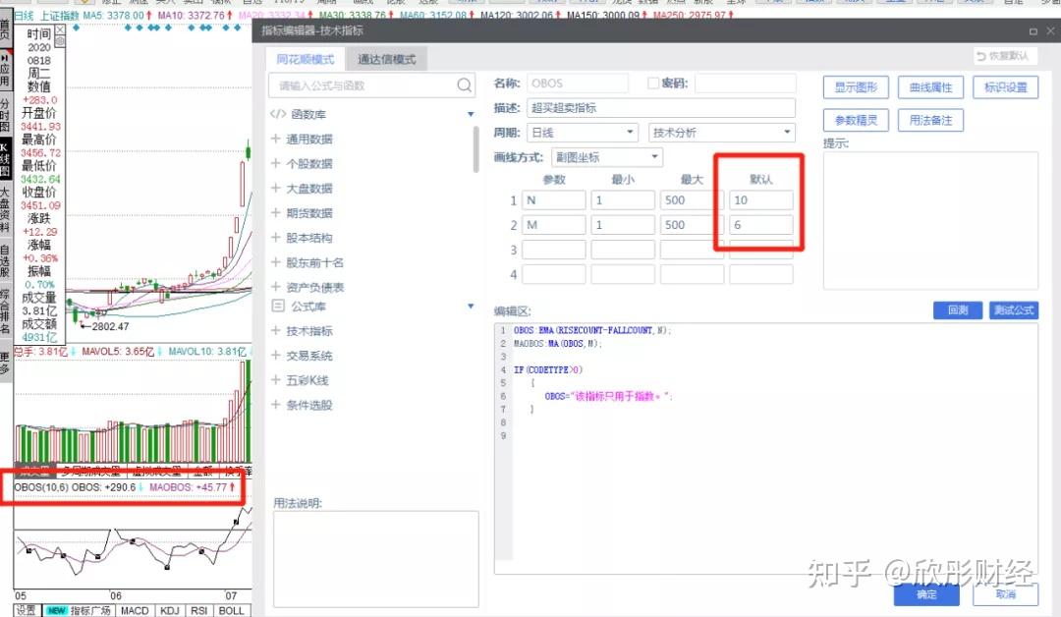Open the 自选股 watchlist panel

click(x=7, y=260)
